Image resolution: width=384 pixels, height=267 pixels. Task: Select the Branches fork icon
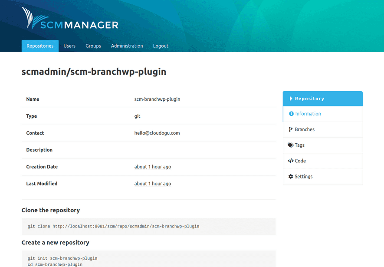(291, 129)
